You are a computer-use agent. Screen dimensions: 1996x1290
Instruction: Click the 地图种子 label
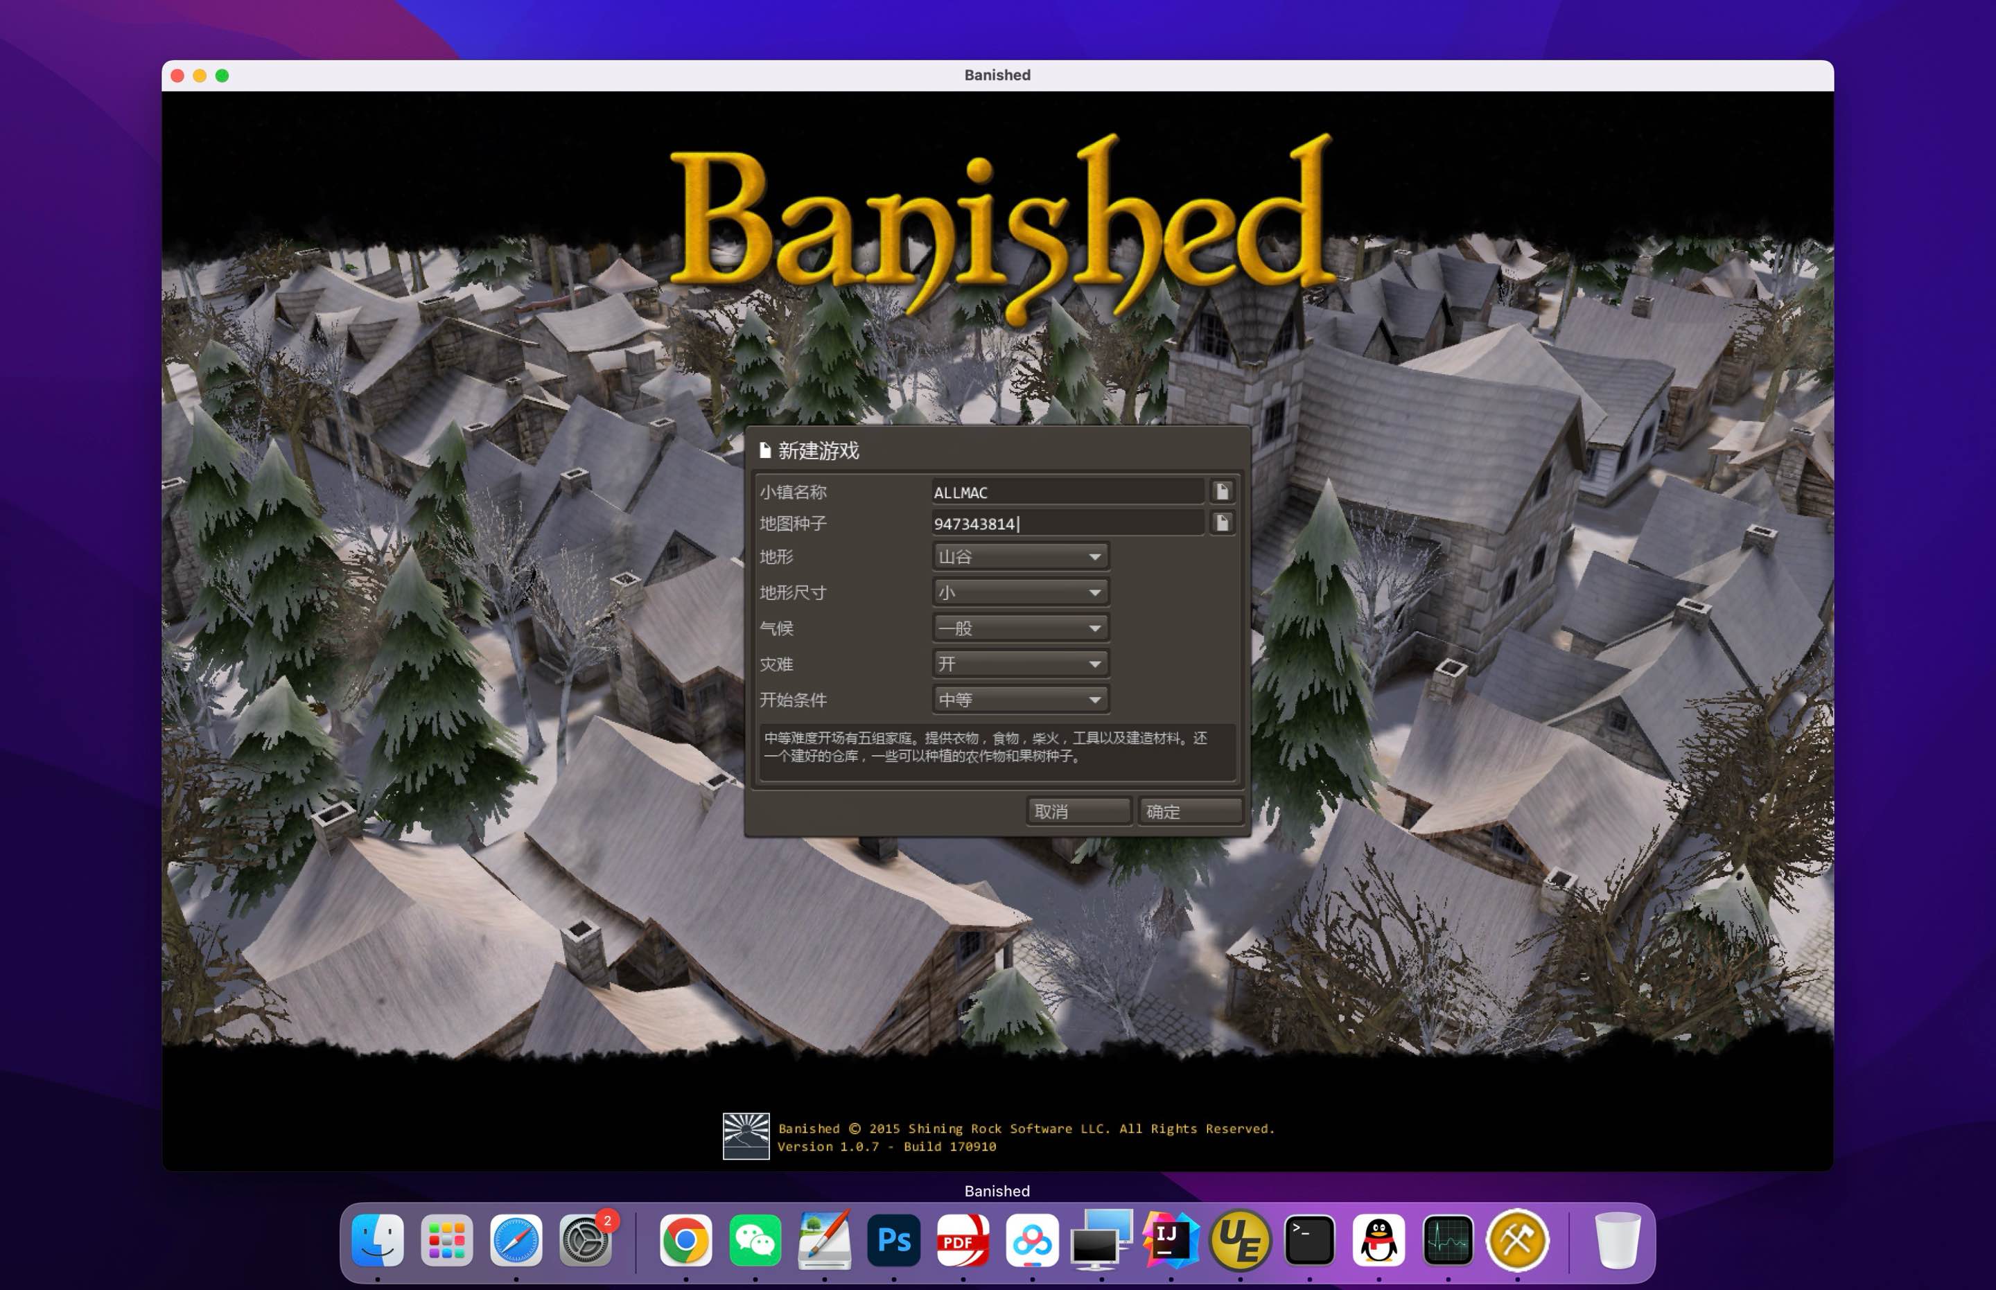click(x=793, y=524)
